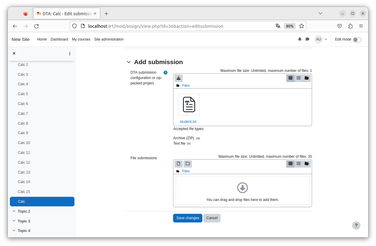Go to Home in the navigation bar
This screenshot has height=246, width=376.
pyautogui.click(x=42, y=39)
